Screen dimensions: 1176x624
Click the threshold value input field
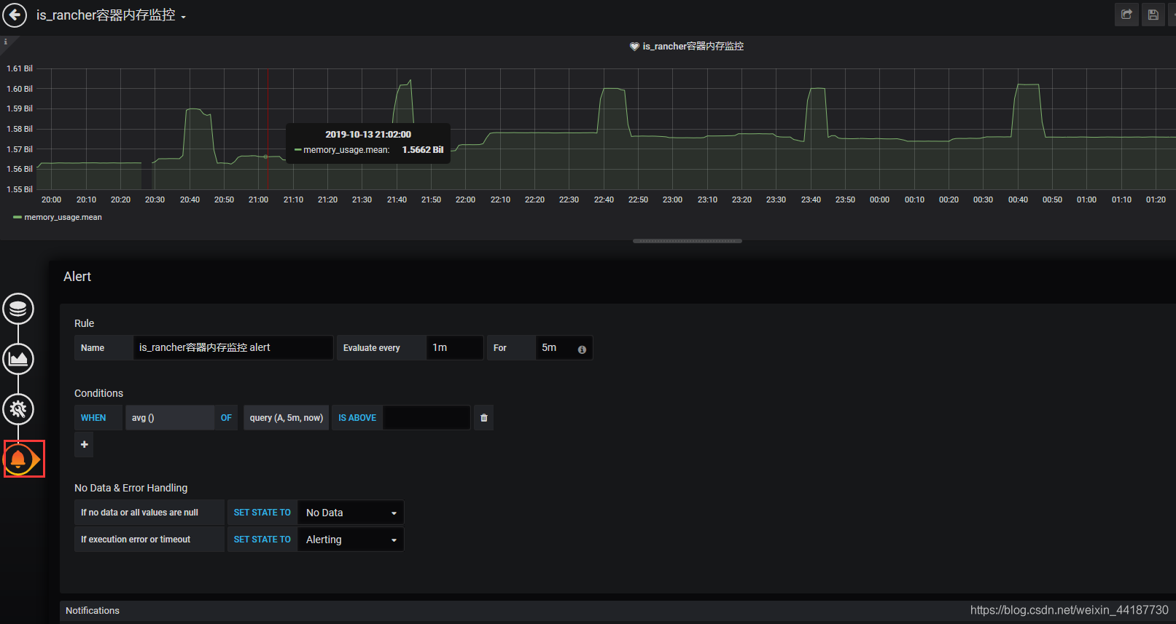427,418
